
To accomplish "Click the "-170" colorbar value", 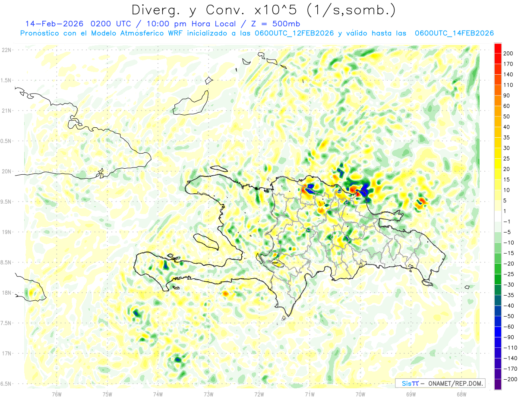I will pos(510,369).
